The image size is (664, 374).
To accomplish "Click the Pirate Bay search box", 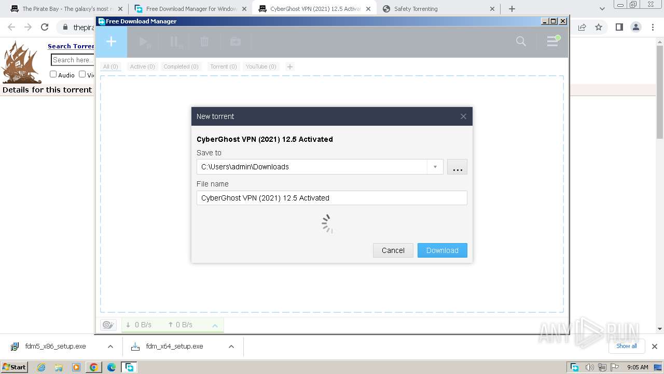I will pyautogui.click(x=73, y=60).
